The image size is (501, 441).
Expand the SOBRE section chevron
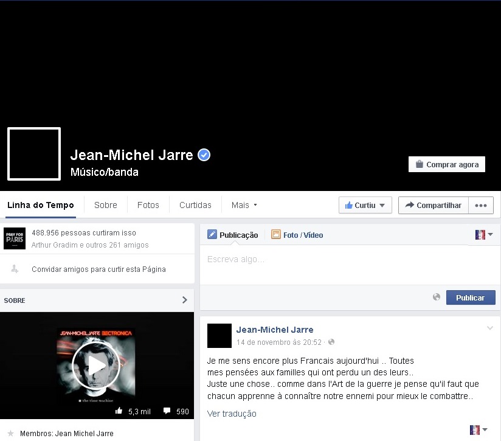coord(184,300)
